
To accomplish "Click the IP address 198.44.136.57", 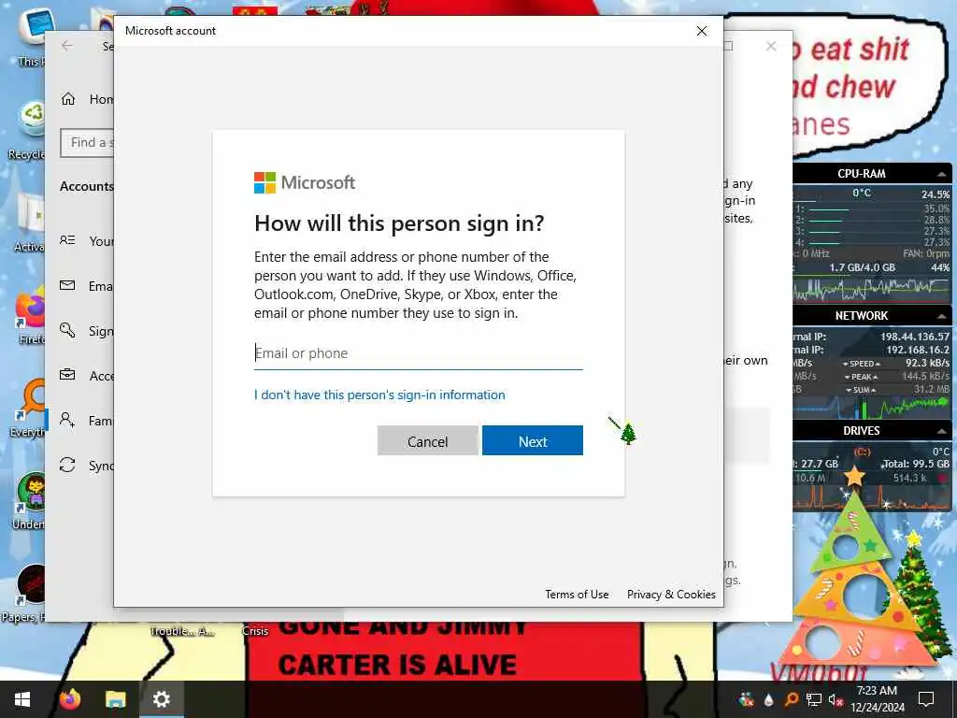I will (914, 337).
